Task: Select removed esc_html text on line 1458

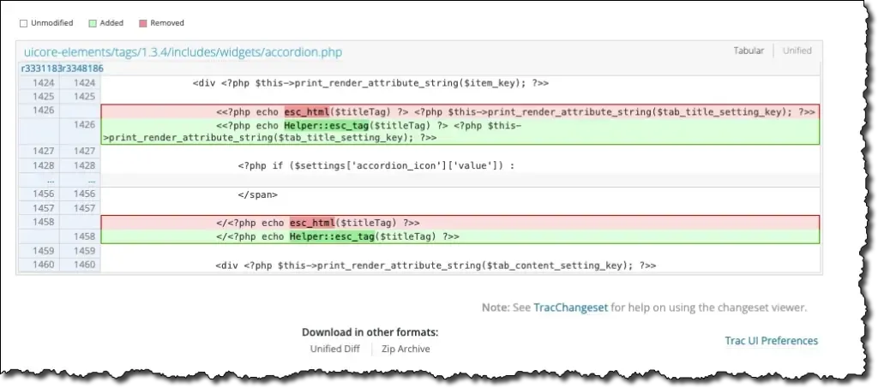Action: point(312,223)
